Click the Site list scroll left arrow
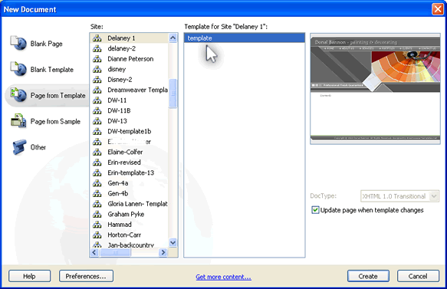Image resolution: width=447 pixels, height=289 pixels. coord(94,252)
